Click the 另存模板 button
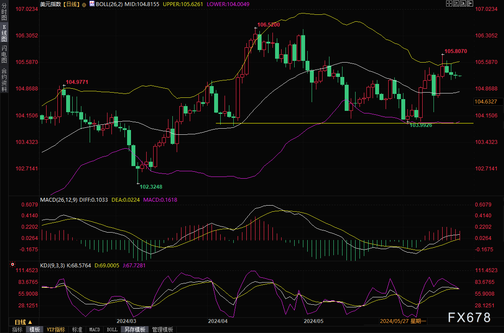 [134, 330]
